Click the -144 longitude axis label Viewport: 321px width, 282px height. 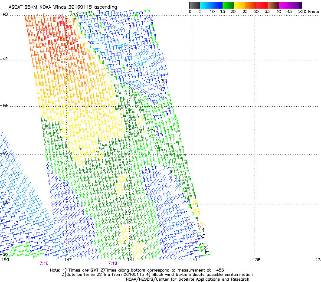pyautogui.click(x=129, y=260)
